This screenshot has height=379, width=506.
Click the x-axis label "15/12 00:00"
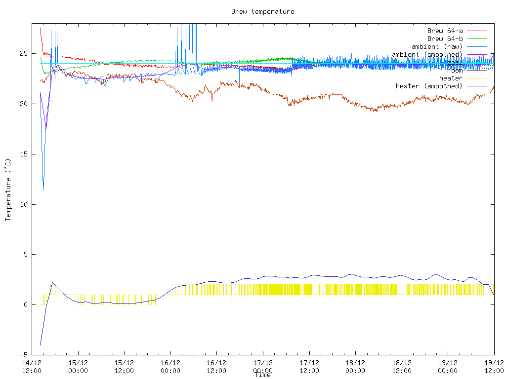pos(78,367)
